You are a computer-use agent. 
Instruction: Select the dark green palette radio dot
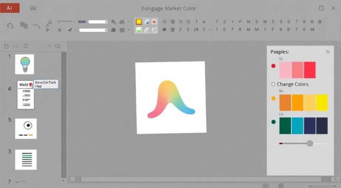tap(273, 122)
